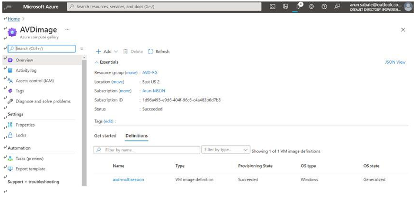Click the Delete trash button
This screenshot has width=416, height=197.
point(133,52)
